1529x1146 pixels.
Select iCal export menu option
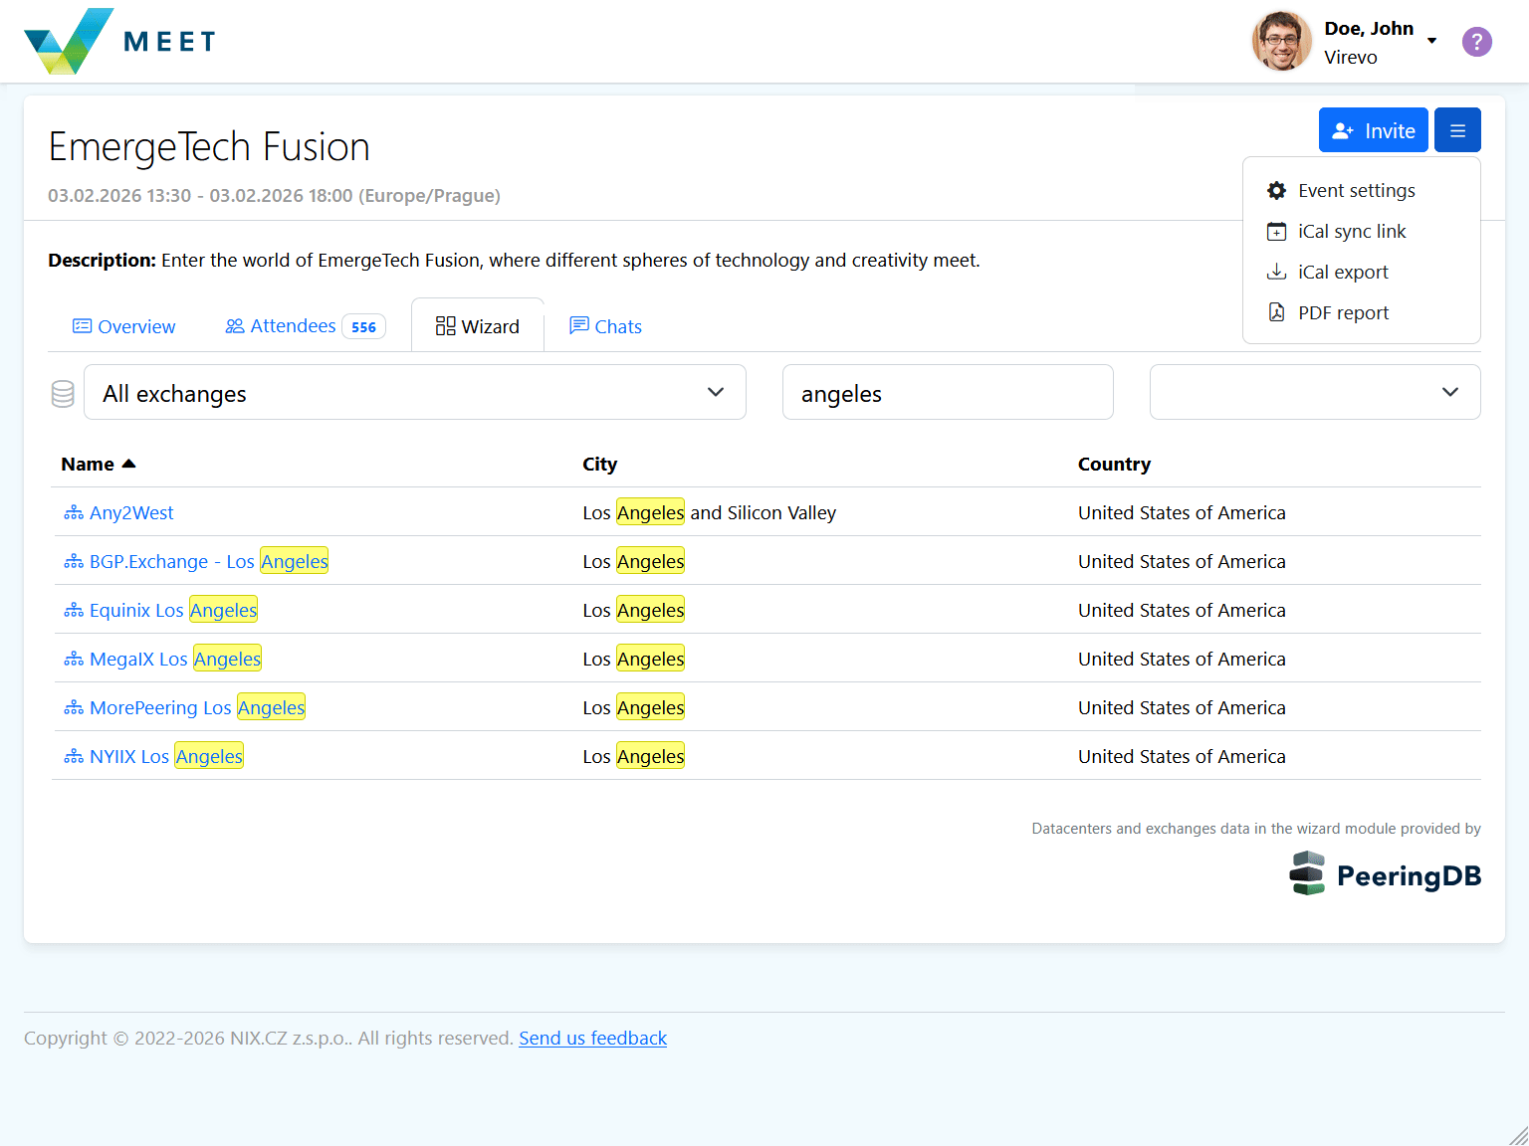1343,273
